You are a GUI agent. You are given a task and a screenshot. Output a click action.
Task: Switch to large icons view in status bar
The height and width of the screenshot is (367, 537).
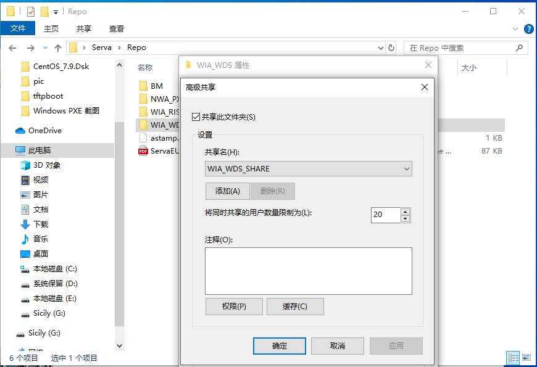(525, 358)
